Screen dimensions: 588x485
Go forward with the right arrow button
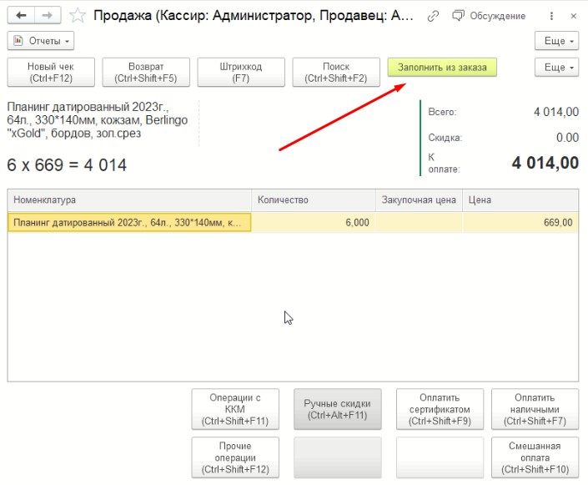tap(48, 15)
